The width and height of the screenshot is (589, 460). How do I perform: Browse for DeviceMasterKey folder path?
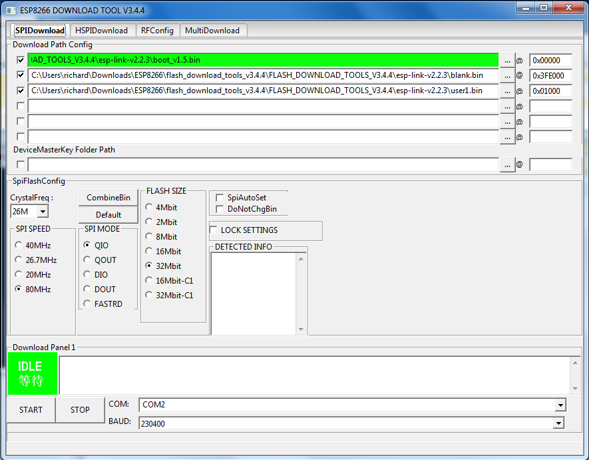(x=507, y=164)
